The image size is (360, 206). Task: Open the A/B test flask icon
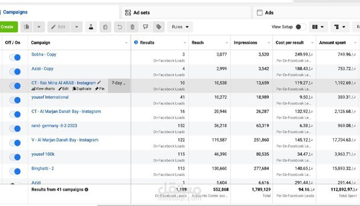(91, 27)
